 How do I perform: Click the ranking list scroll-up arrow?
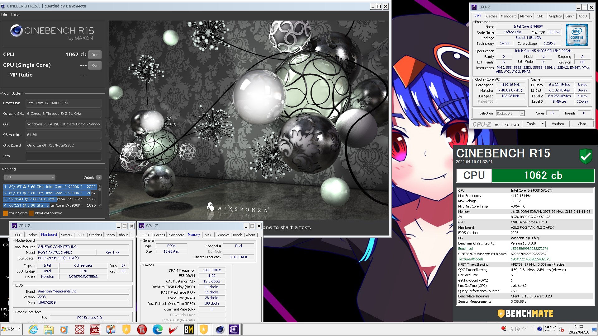coord(100,186)
